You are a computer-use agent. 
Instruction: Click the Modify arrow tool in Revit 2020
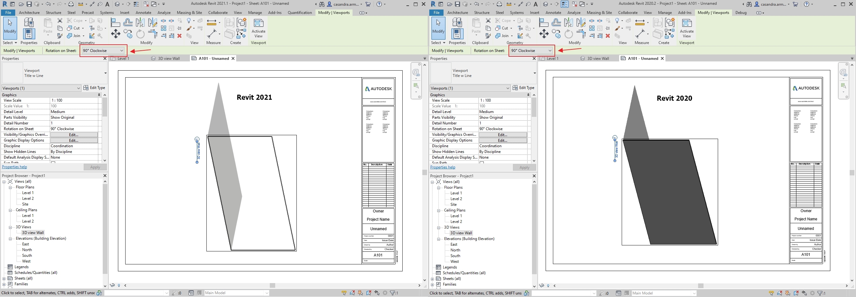coord(438,26)
